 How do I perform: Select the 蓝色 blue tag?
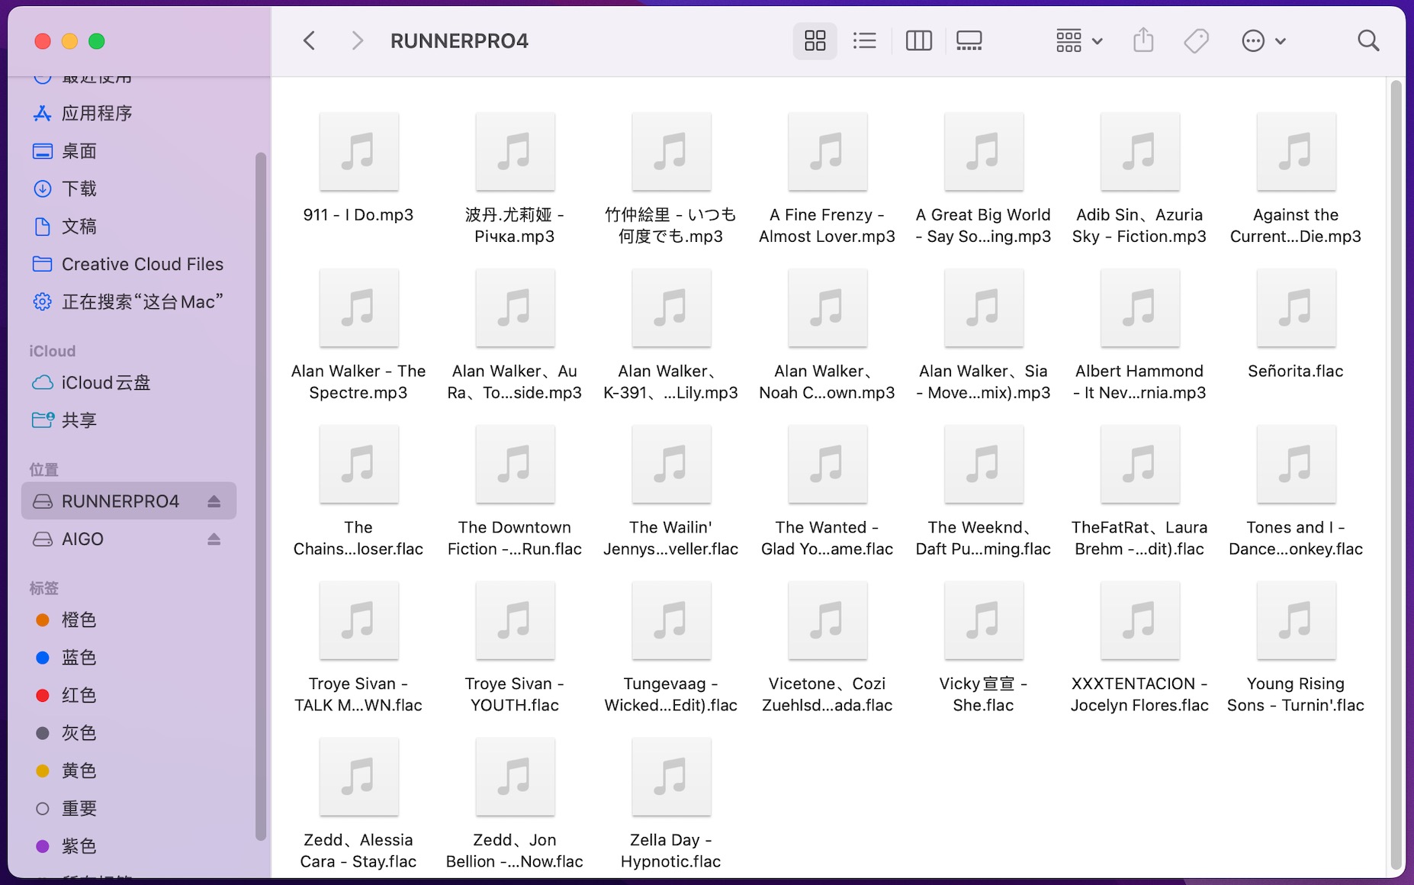[129, 658]
